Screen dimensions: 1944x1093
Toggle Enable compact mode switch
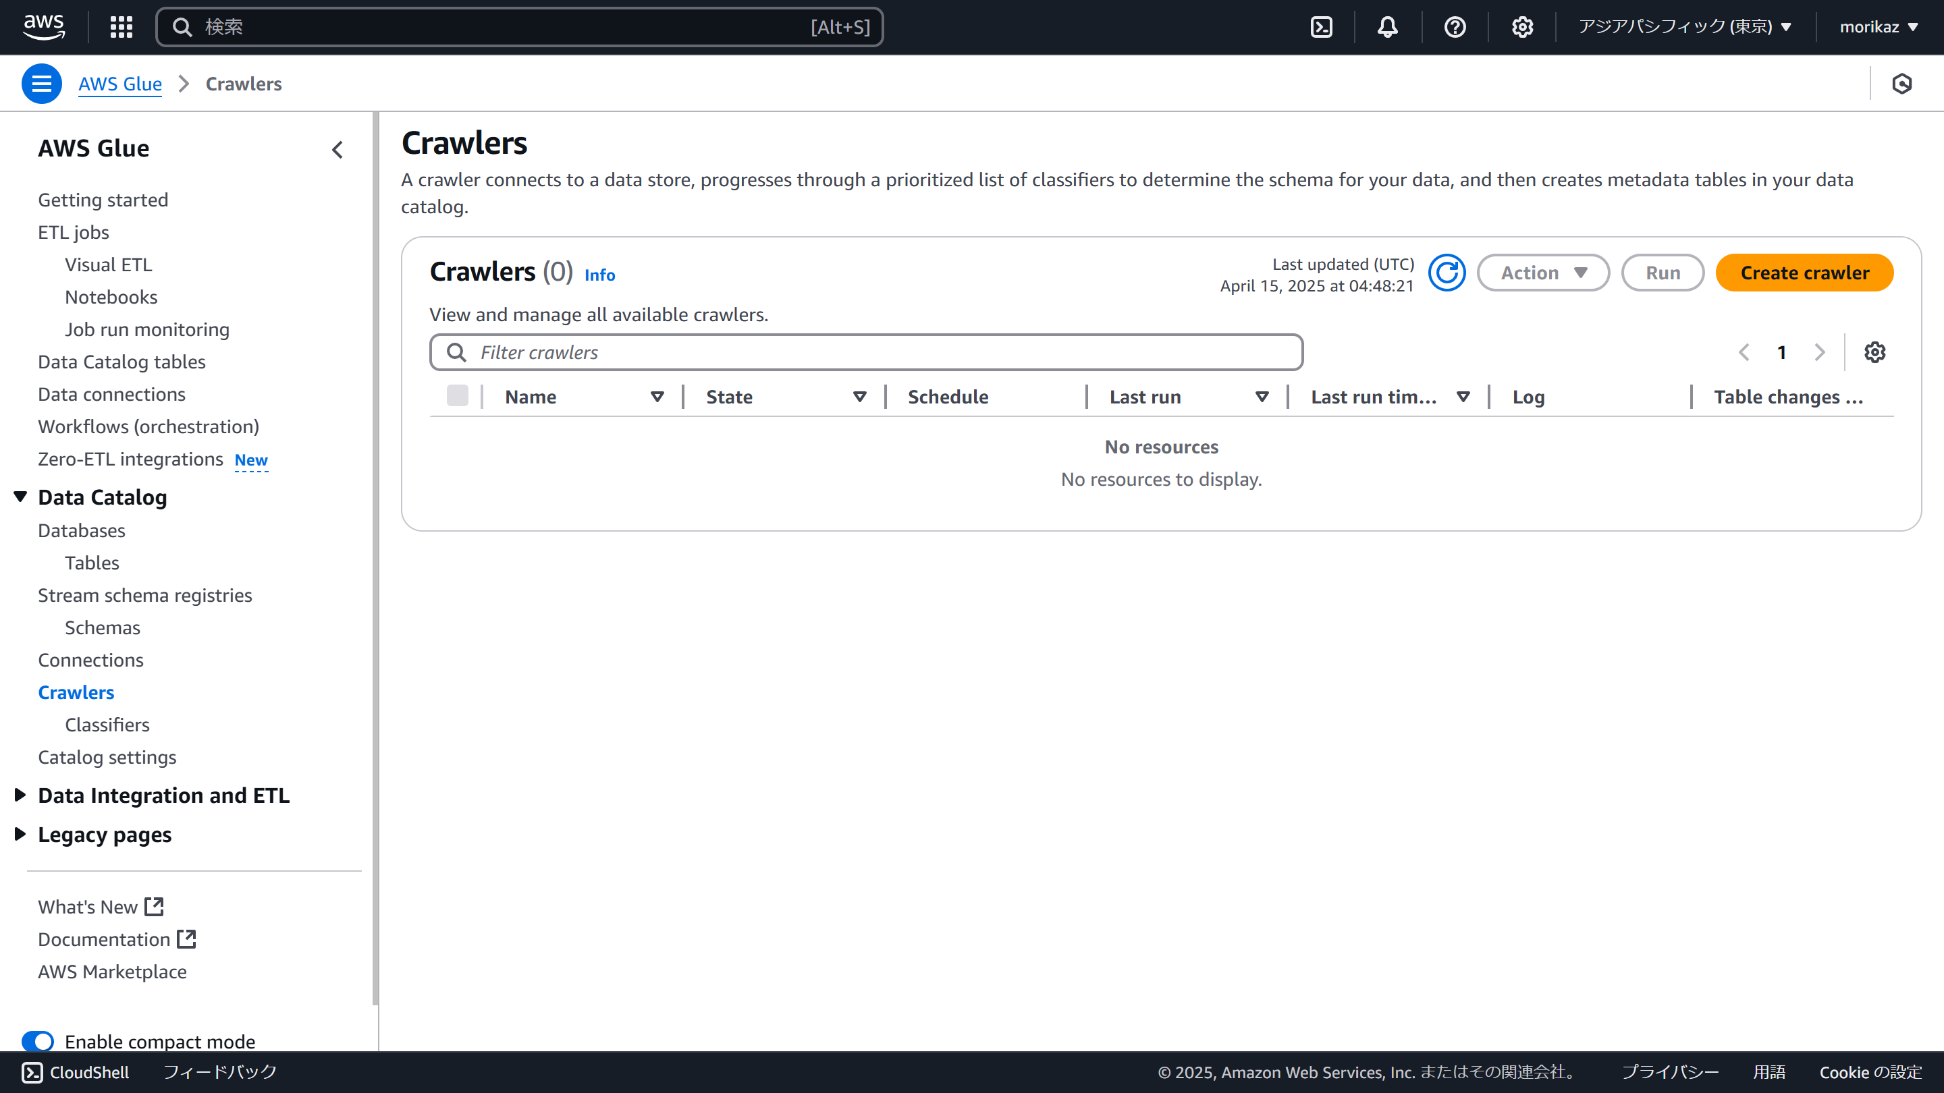[x=38, y=1041]
